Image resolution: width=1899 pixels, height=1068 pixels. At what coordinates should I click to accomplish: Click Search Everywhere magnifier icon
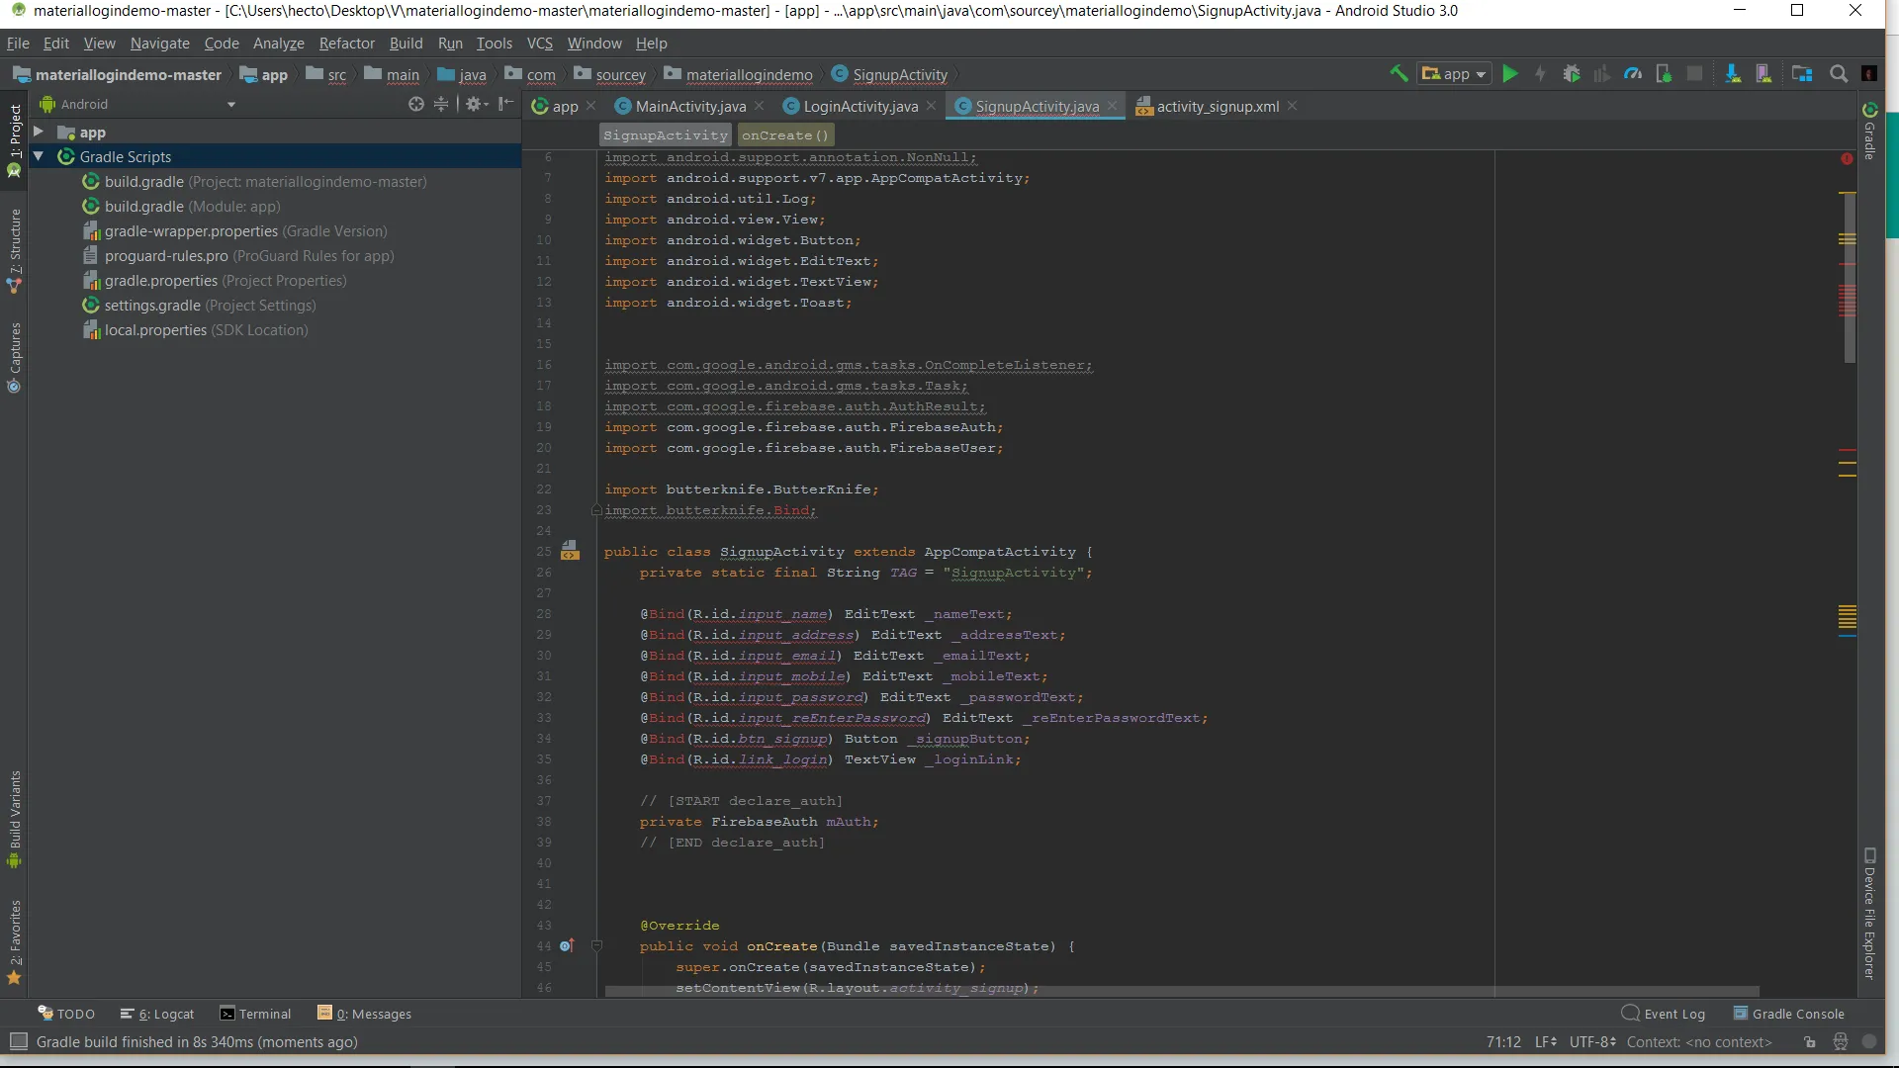[x=1839, y=73]
